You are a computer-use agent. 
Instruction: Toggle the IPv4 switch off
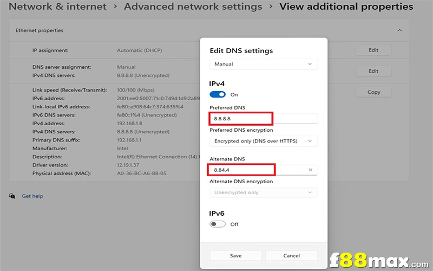point(218,94)
